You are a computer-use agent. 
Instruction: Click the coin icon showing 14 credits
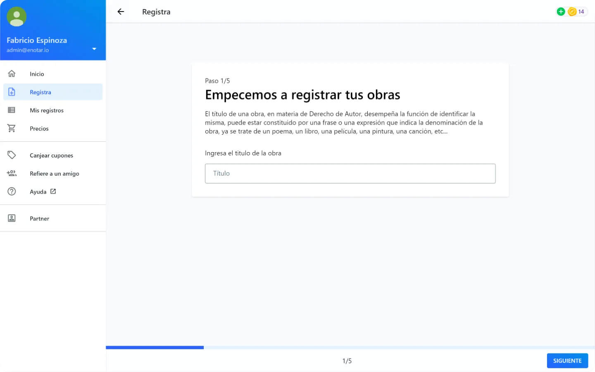[572, 12]
